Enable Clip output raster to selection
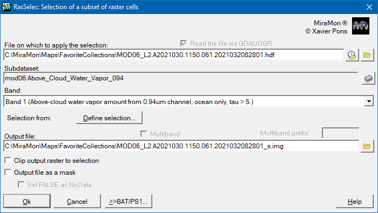 pos(8,160)
